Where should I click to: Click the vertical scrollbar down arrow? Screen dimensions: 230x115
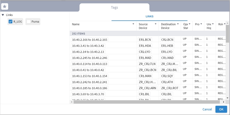pos(227,98)
